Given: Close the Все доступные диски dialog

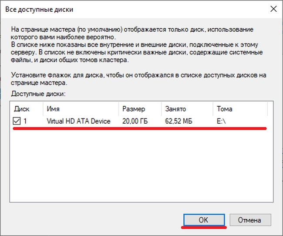Looking at the screenshot, I should (x=273, y=9).
